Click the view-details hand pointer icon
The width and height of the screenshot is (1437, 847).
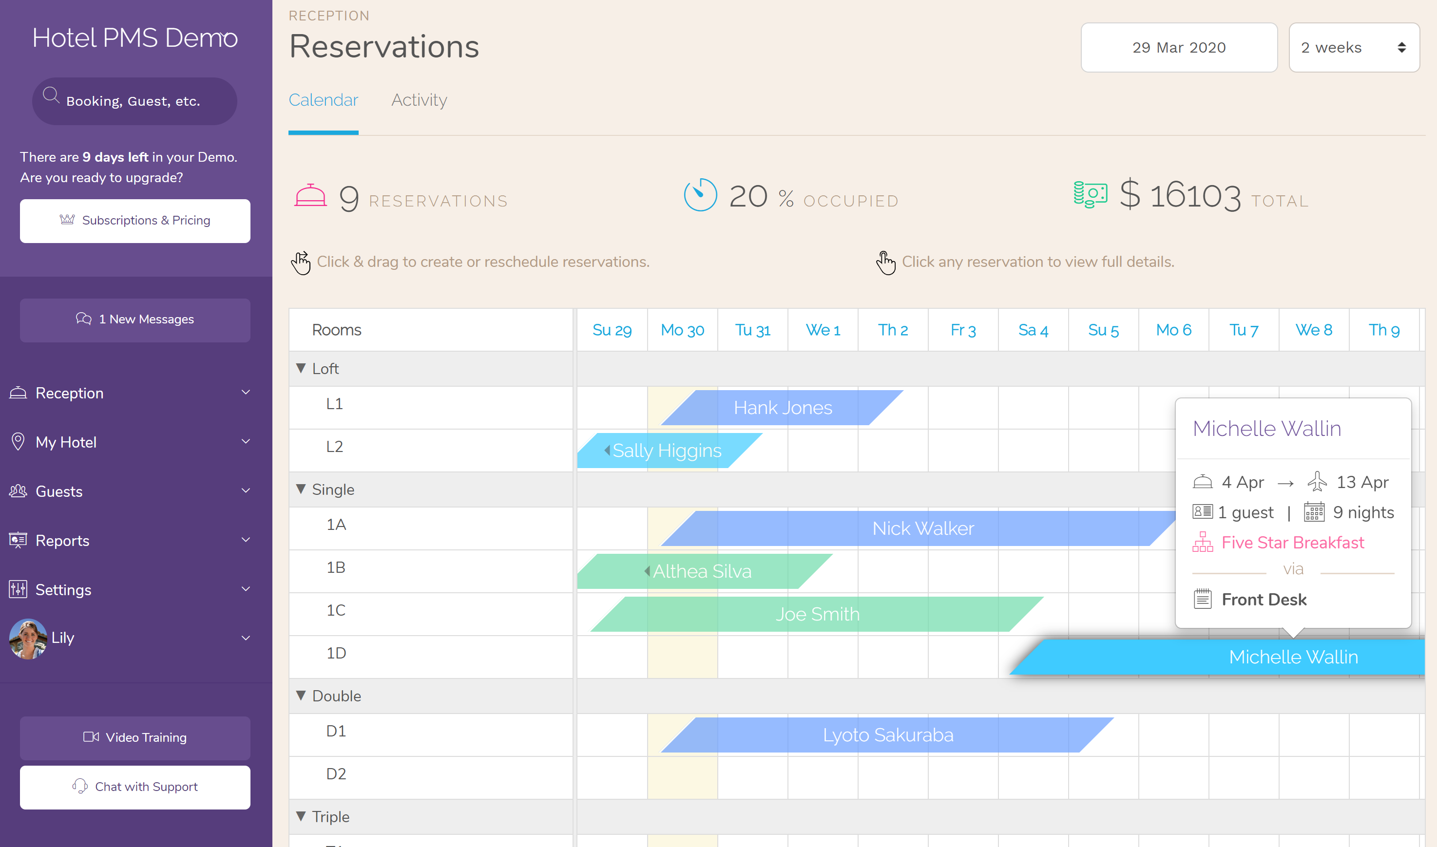[886, 262]
